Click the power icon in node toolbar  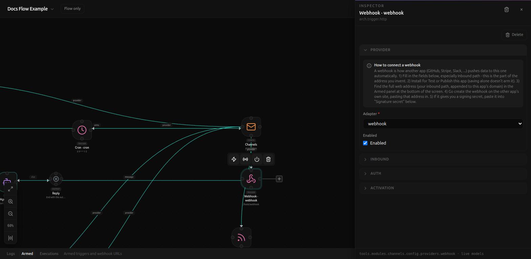coord(257,159)
